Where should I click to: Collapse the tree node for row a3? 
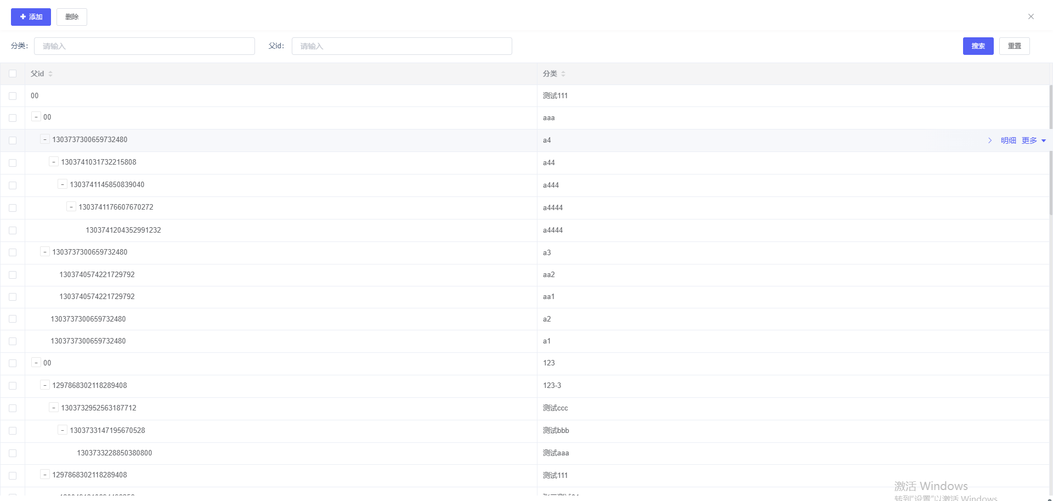click(45, 252)
